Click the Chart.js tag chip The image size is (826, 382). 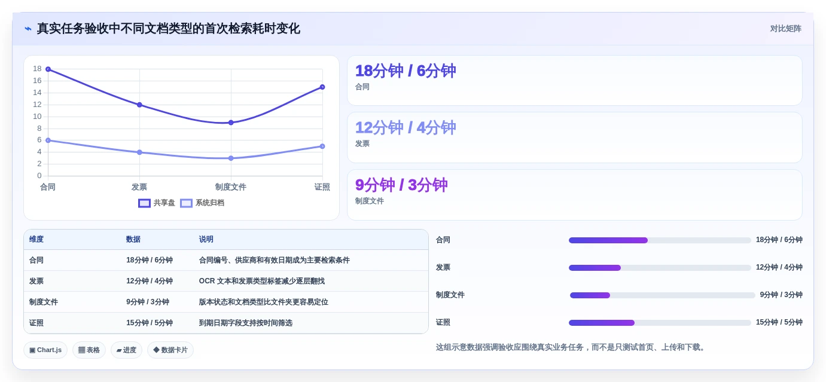45,350
